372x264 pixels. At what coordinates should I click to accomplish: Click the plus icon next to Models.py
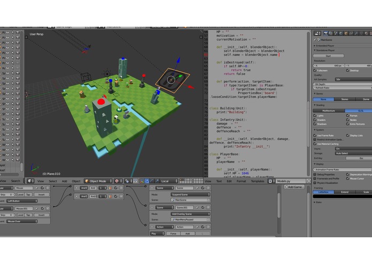308,181
